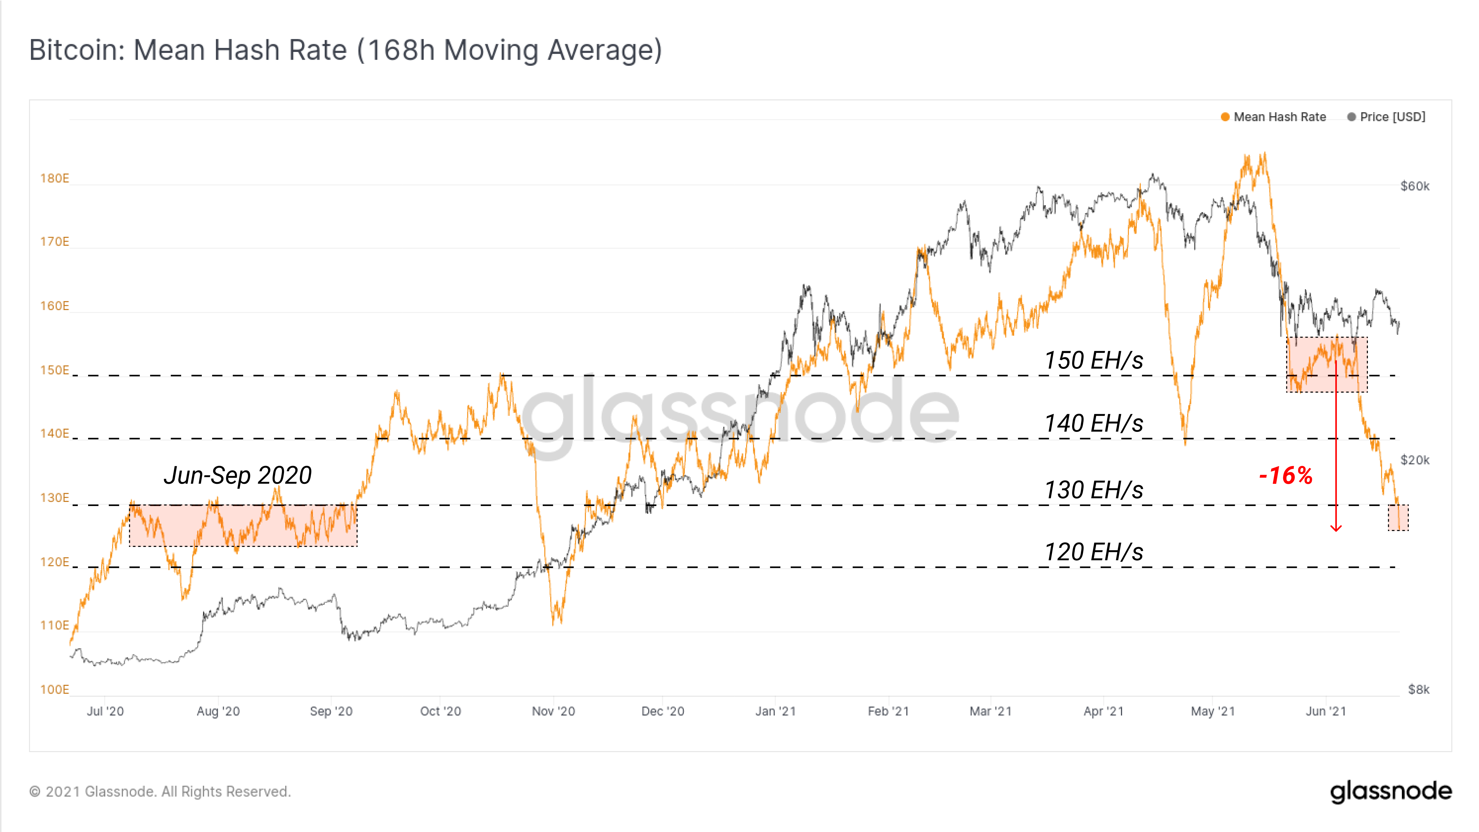Click the glassnode logo at bottom right
Screen dimensions: 1479x832
pyautogui.click(x=1391, y=791)
